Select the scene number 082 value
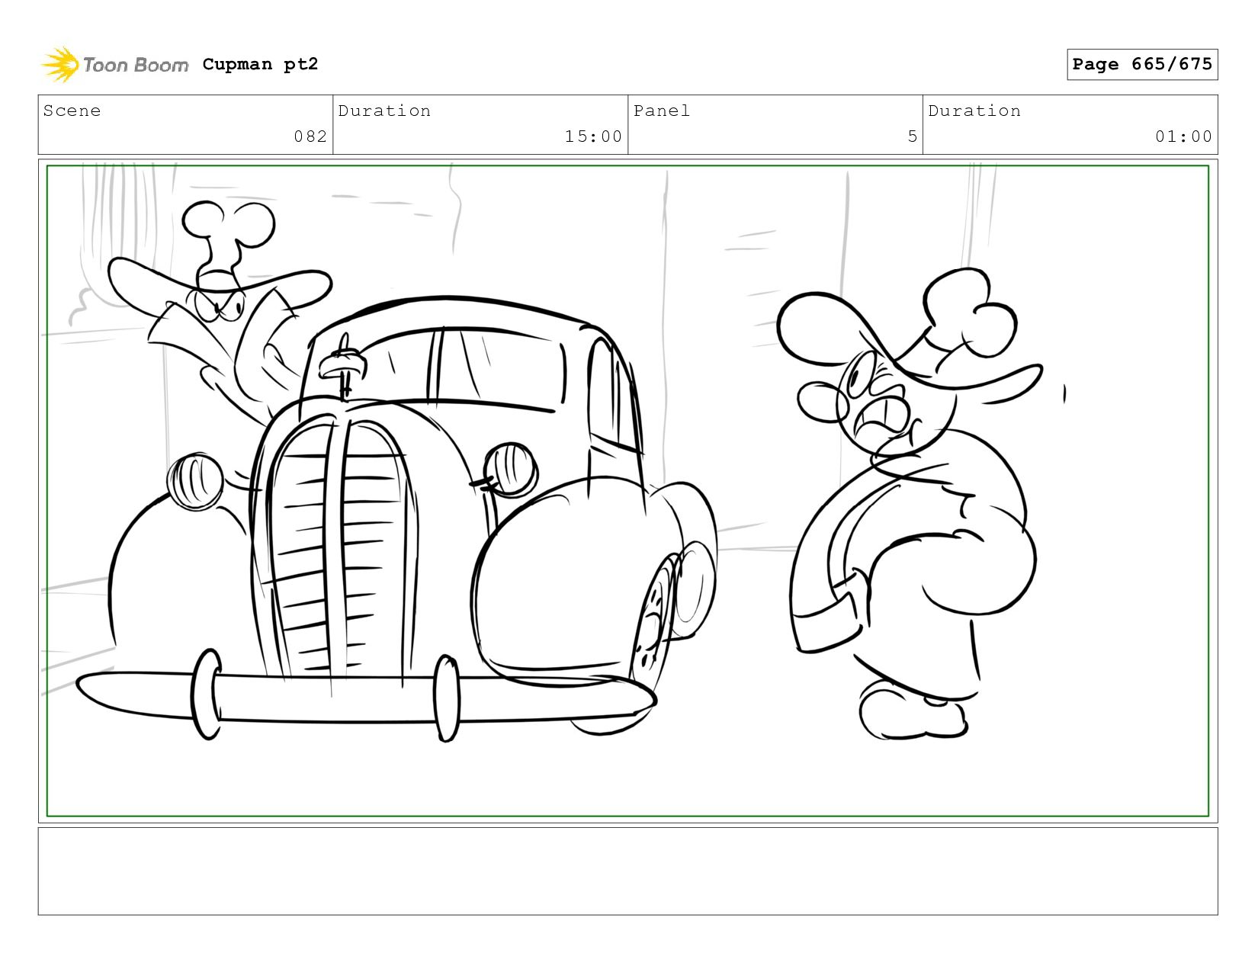 point(310,136)
